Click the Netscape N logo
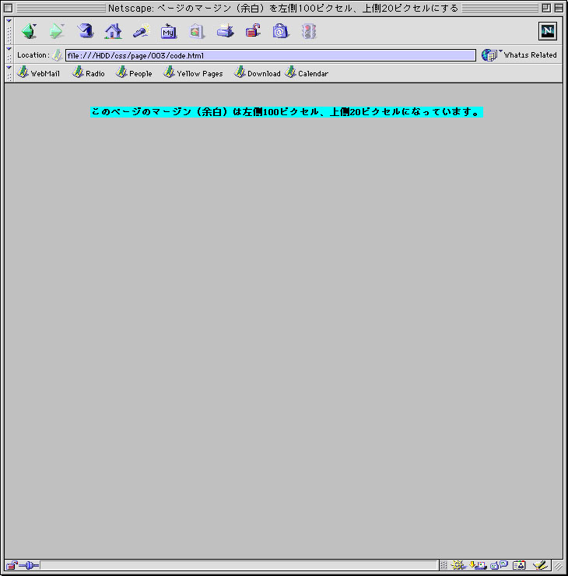The width and height of the screenshot is (568, 576). 548,31
